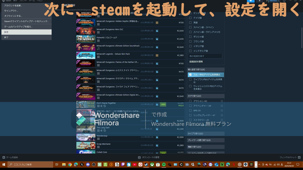Screen dimensions: 303x170
Task: Click the Palworld game thumbnail
Action: (x=86, y=39)
